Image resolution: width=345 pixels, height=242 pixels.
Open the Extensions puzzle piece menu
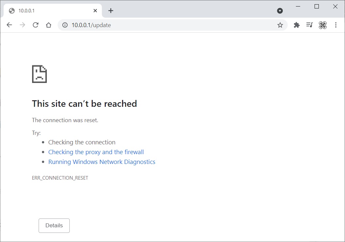297,25
